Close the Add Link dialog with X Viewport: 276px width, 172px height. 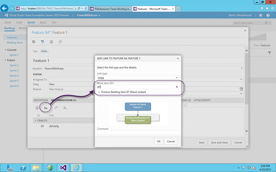click(x=178, y=58)
